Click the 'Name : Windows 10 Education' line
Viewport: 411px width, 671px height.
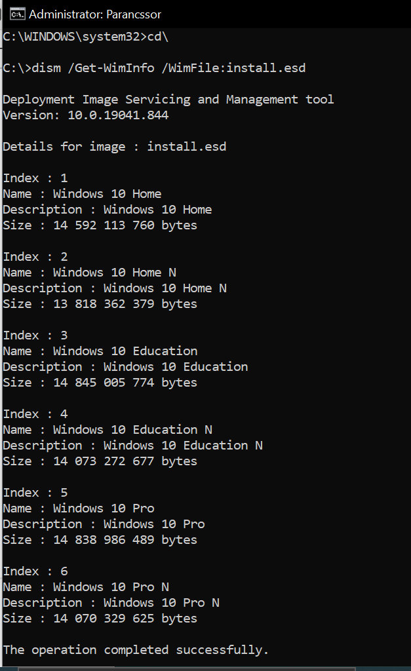coord(100,351)
